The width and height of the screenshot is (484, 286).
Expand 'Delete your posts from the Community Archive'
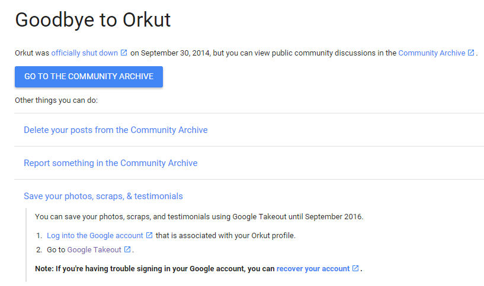pos(116,130)
